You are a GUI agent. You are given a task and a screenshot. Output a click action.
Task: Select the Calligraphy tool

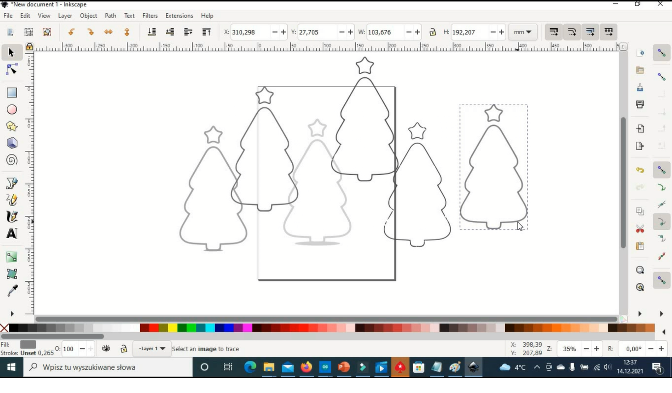click(12, 217)
